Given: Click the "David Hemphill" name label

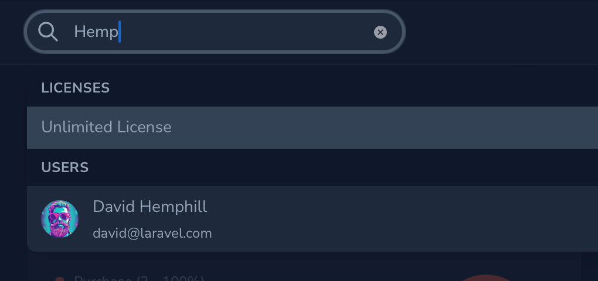Looking at the screenshot, I should [150, 207].
